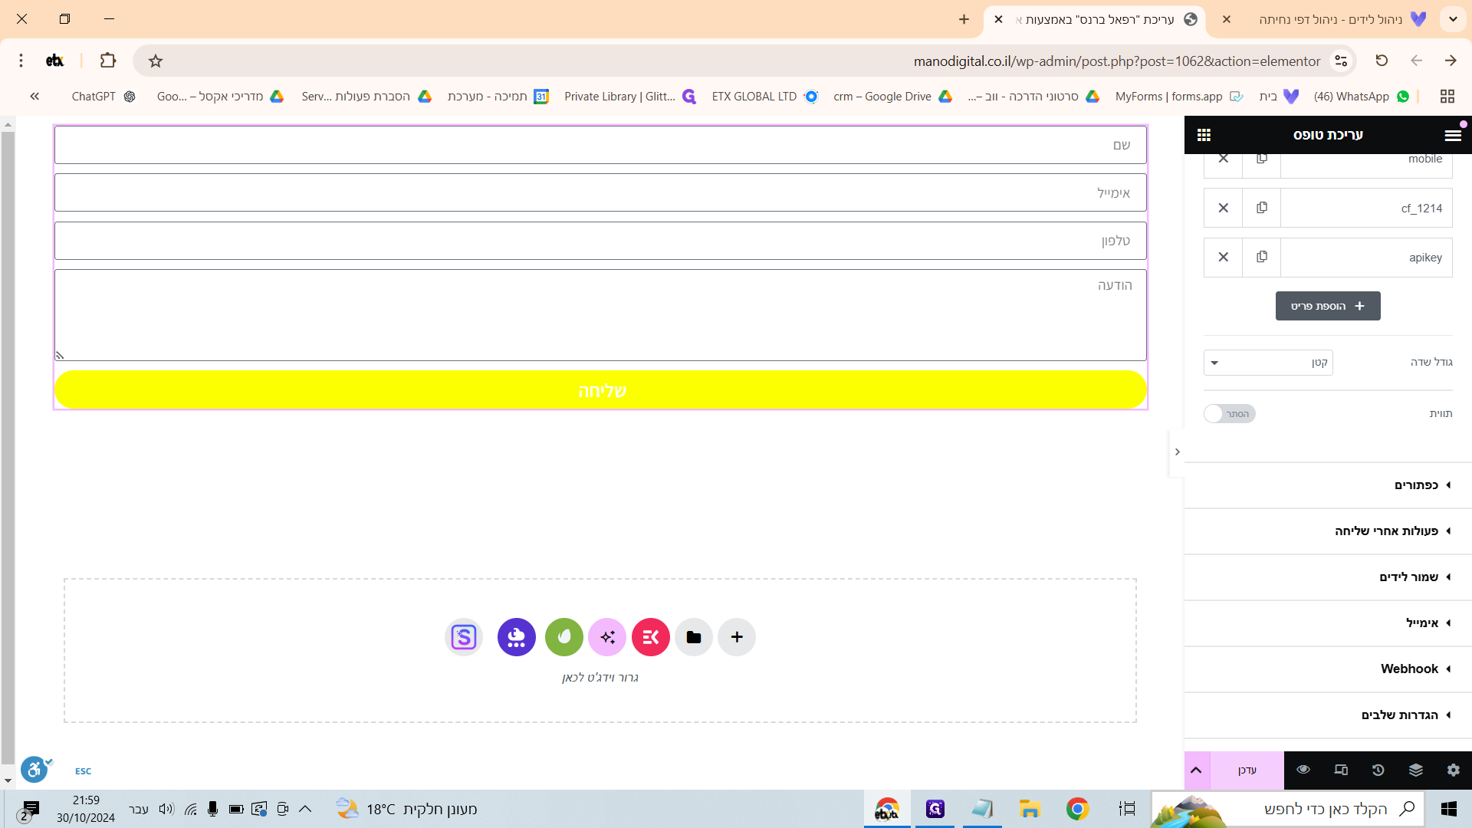
Task: Click the עדכן update button
Action: pos(1247,770)
